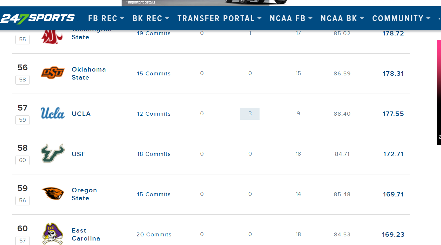The image size is (441, 245).
Task: Select UCLA's highlighted 4-star count cell
Action: [250, 114]
